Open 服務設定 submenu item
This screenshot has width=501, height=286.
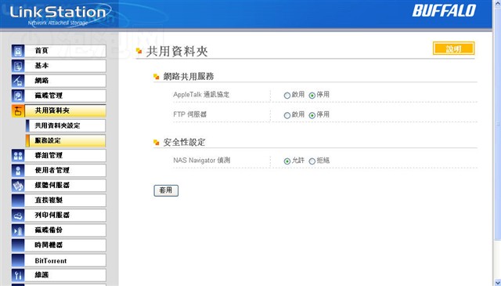pos(66,141)
